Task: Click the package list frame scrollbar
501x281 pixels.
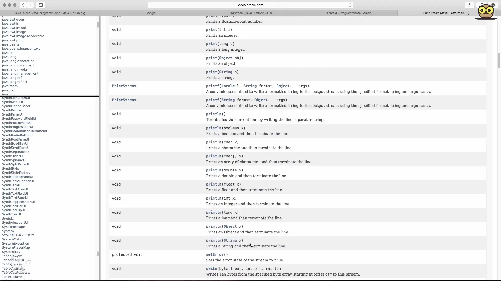Action: [x=98, y=24]
